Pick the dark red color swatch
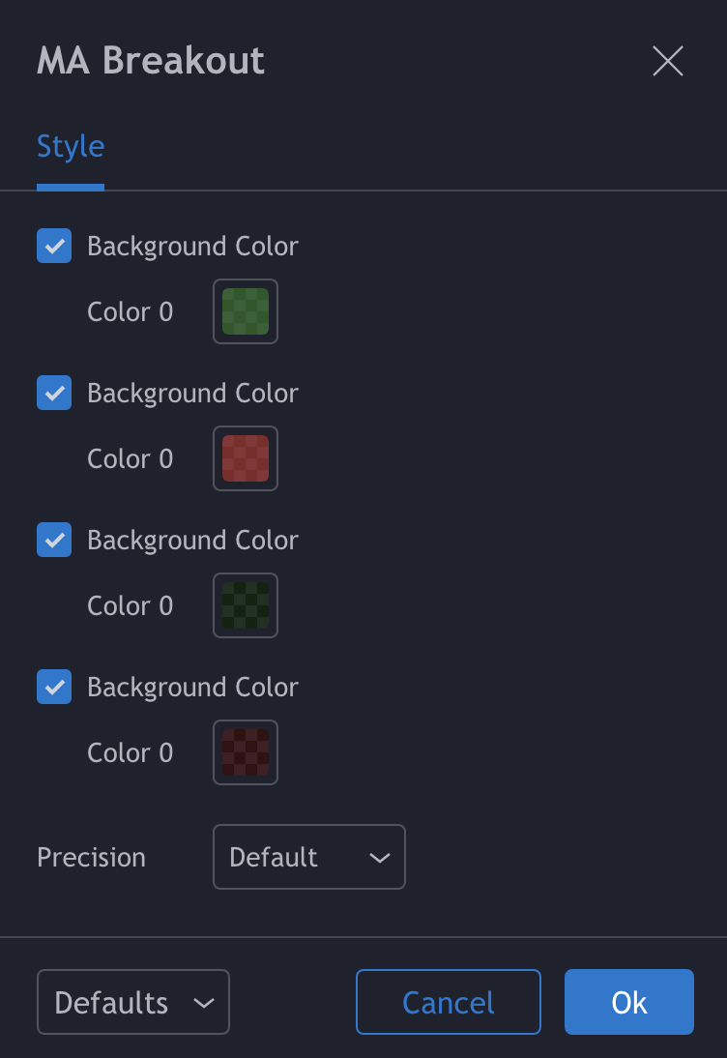Viewport: 727px width, 1058px height. (x=246, y=752)
